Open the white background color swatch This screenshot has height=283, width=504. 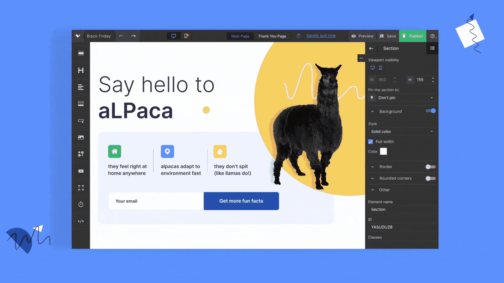383,151
